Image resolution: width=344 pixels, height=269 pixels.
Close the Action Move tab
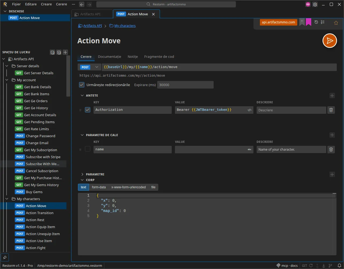(153, 14)
